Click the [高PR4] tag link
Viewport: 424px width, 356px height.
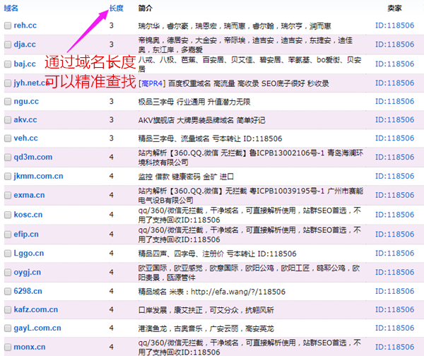(151, 83)
